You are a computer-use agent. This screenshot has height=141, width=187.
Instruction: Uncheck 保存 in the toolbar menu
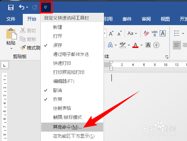(x=72, y=45)
